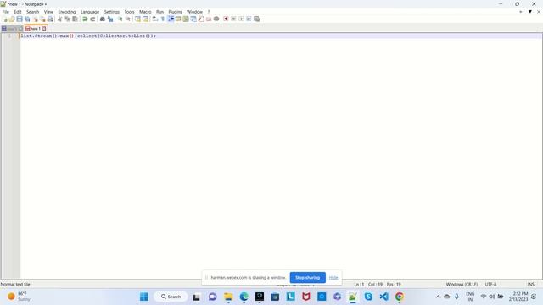The width and height of the screenshot is (543, 305).
Task: Zoom out using the toolbar icon
Action: [128, 19]
